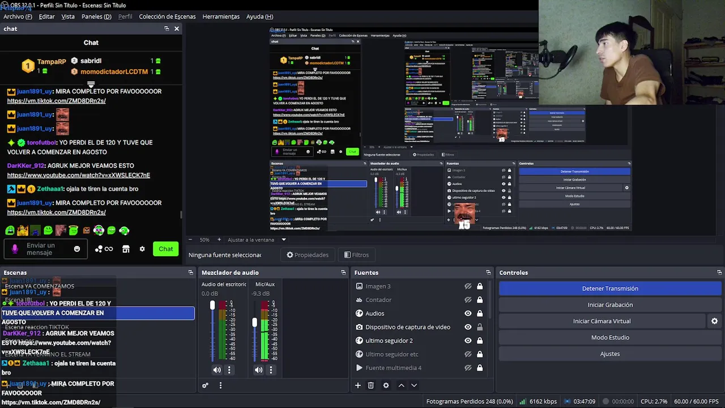This screenshot has height=408, width=725.
Task: Unlock the Contador source
Action: [x=480, y=300]
